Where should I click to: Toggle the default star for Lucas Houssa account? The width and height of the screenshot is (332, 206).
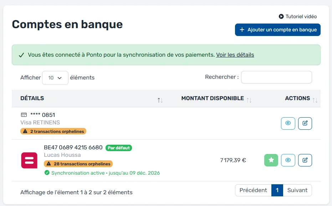pos(271,160)
